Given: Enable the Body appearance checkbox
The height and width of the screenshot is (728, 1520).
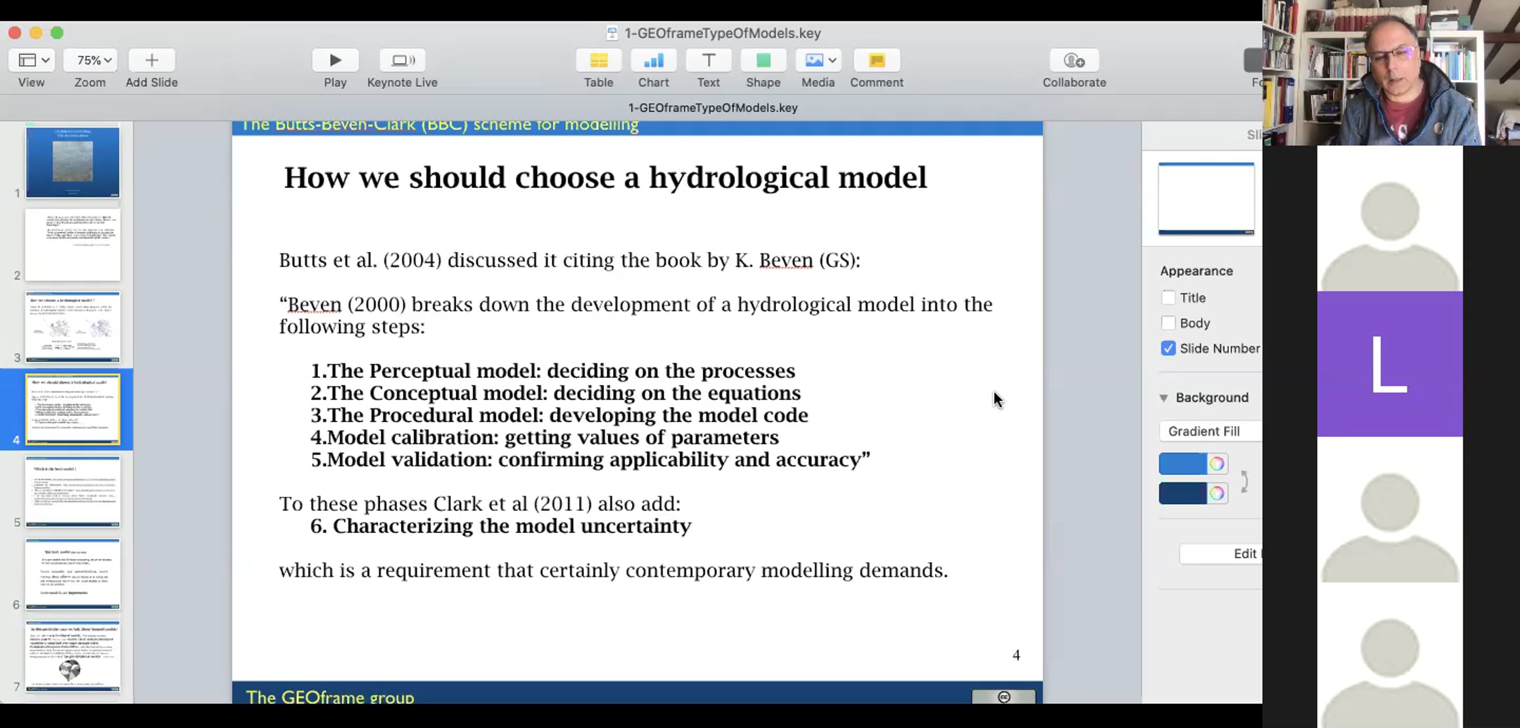Looking at the screenshot, I should (x=1168, y=323).
